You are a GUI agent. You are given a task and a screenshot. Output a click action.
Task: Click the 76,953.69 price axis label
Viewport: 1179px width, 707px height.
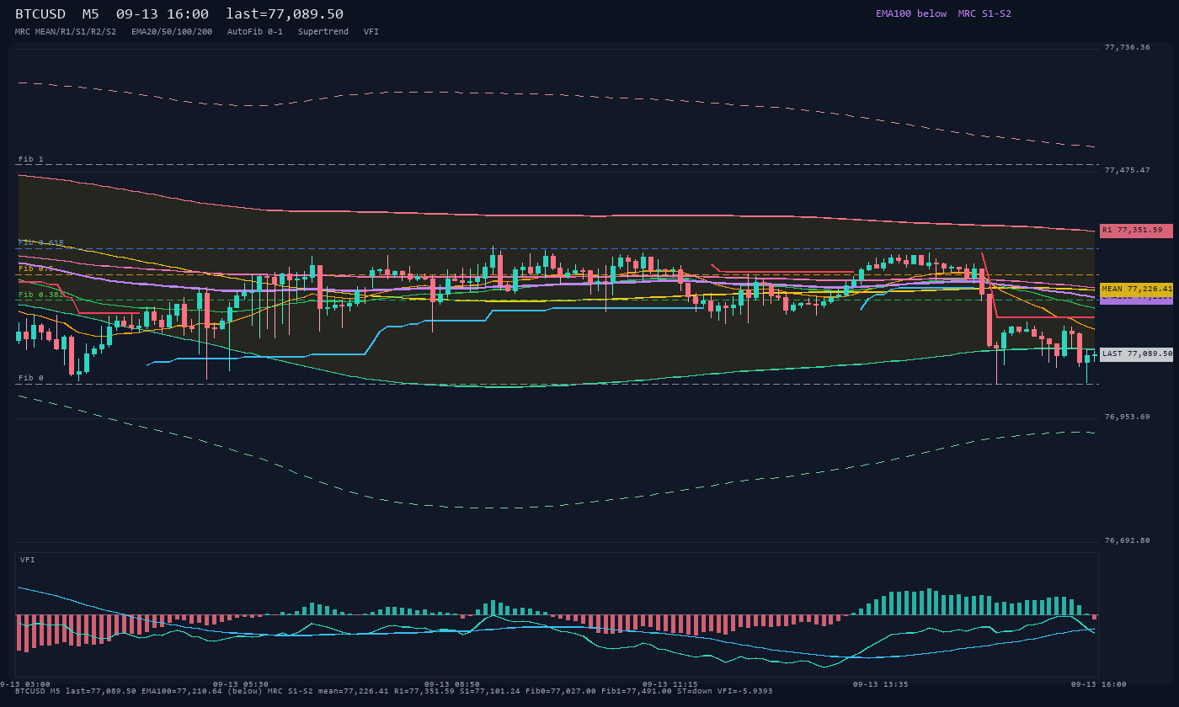[1127, 417]
